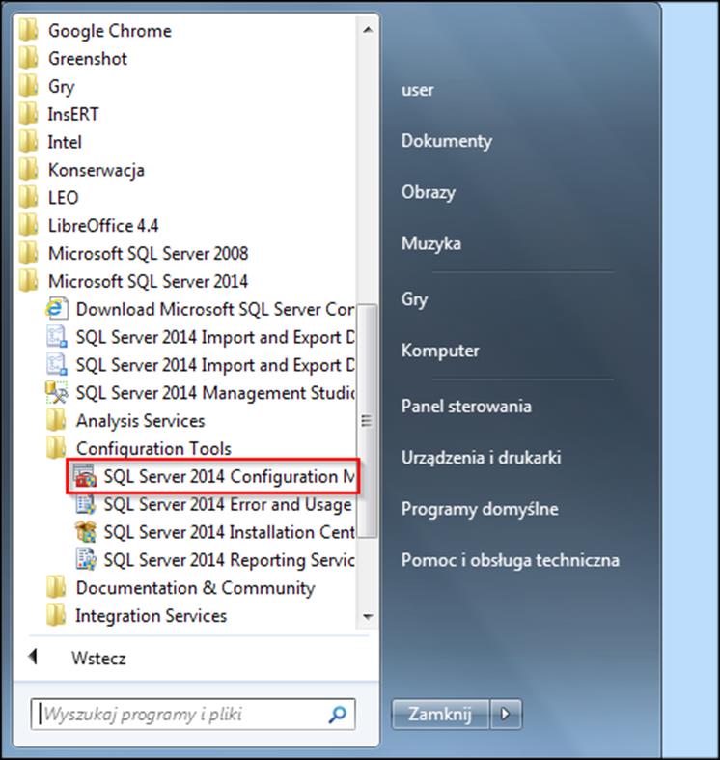Click the Intel folder icon
The image size is (720, 760).
tap(29, 142)
